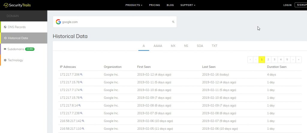Click lookup icon next to 172.217.8.14
This screenshot has height=133, width=307.
(x=80, y=106)
